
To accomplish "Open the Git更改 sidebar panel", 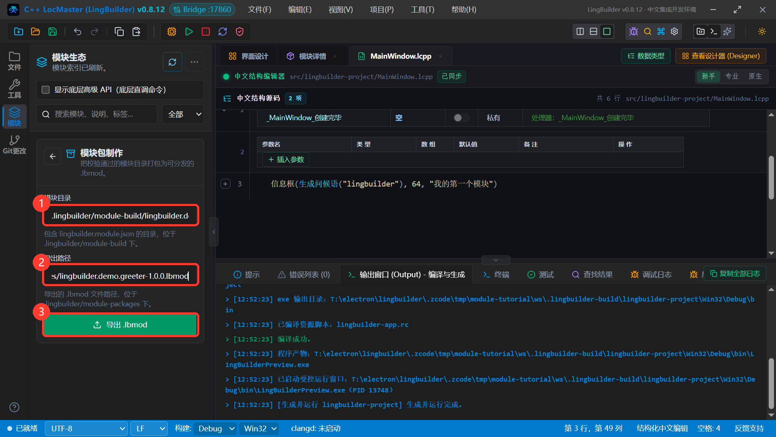I will point(15,144).
